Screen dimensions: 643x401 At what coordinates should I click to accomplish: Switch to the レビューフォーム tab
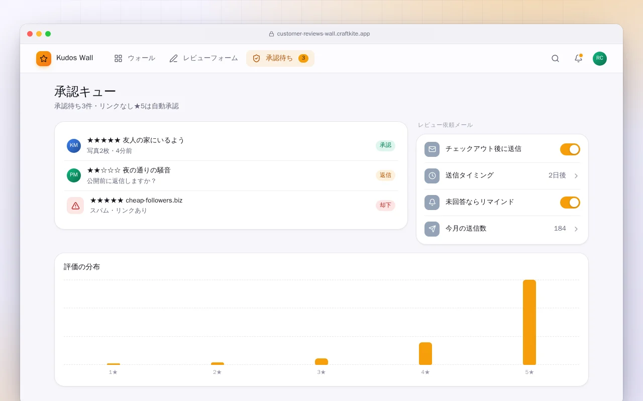pos(203,59)
